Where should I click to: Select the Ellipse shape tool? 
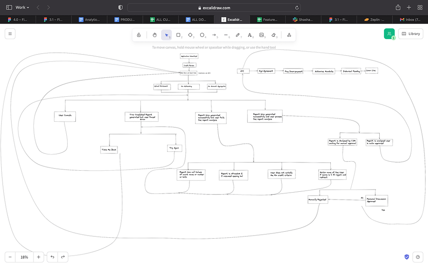202,35
